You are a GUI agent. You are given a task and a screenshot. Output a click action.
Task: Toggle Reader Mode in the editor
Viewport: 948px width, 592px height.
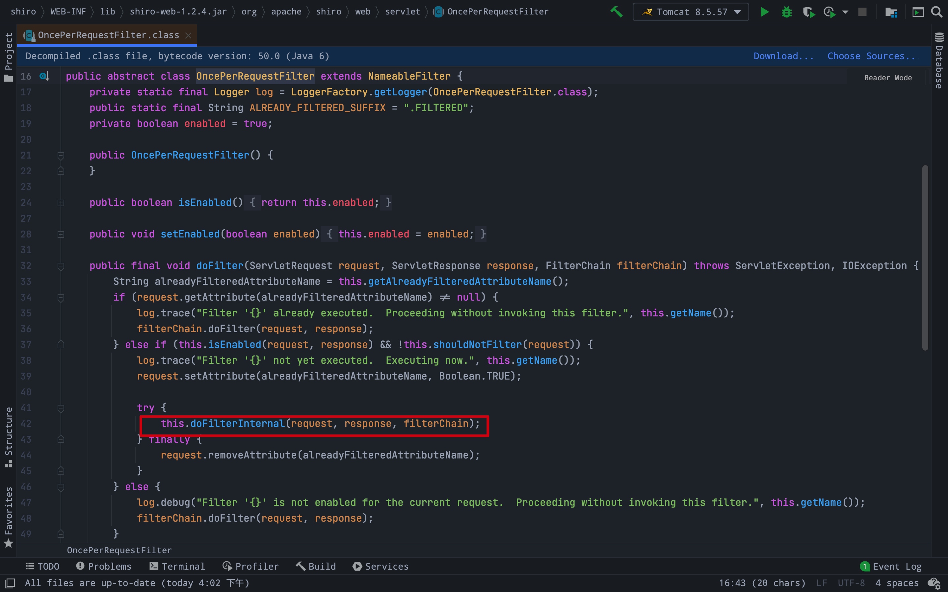click(x=888, y=78)
